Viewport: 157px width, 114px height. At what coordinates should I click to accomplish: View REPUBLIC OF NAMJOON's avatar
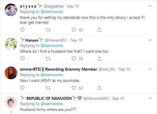[11, 102]
